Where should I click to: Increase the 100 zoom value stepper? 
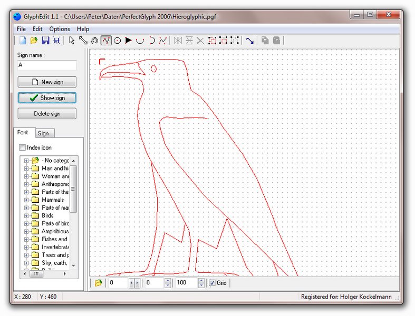(201, 281)
